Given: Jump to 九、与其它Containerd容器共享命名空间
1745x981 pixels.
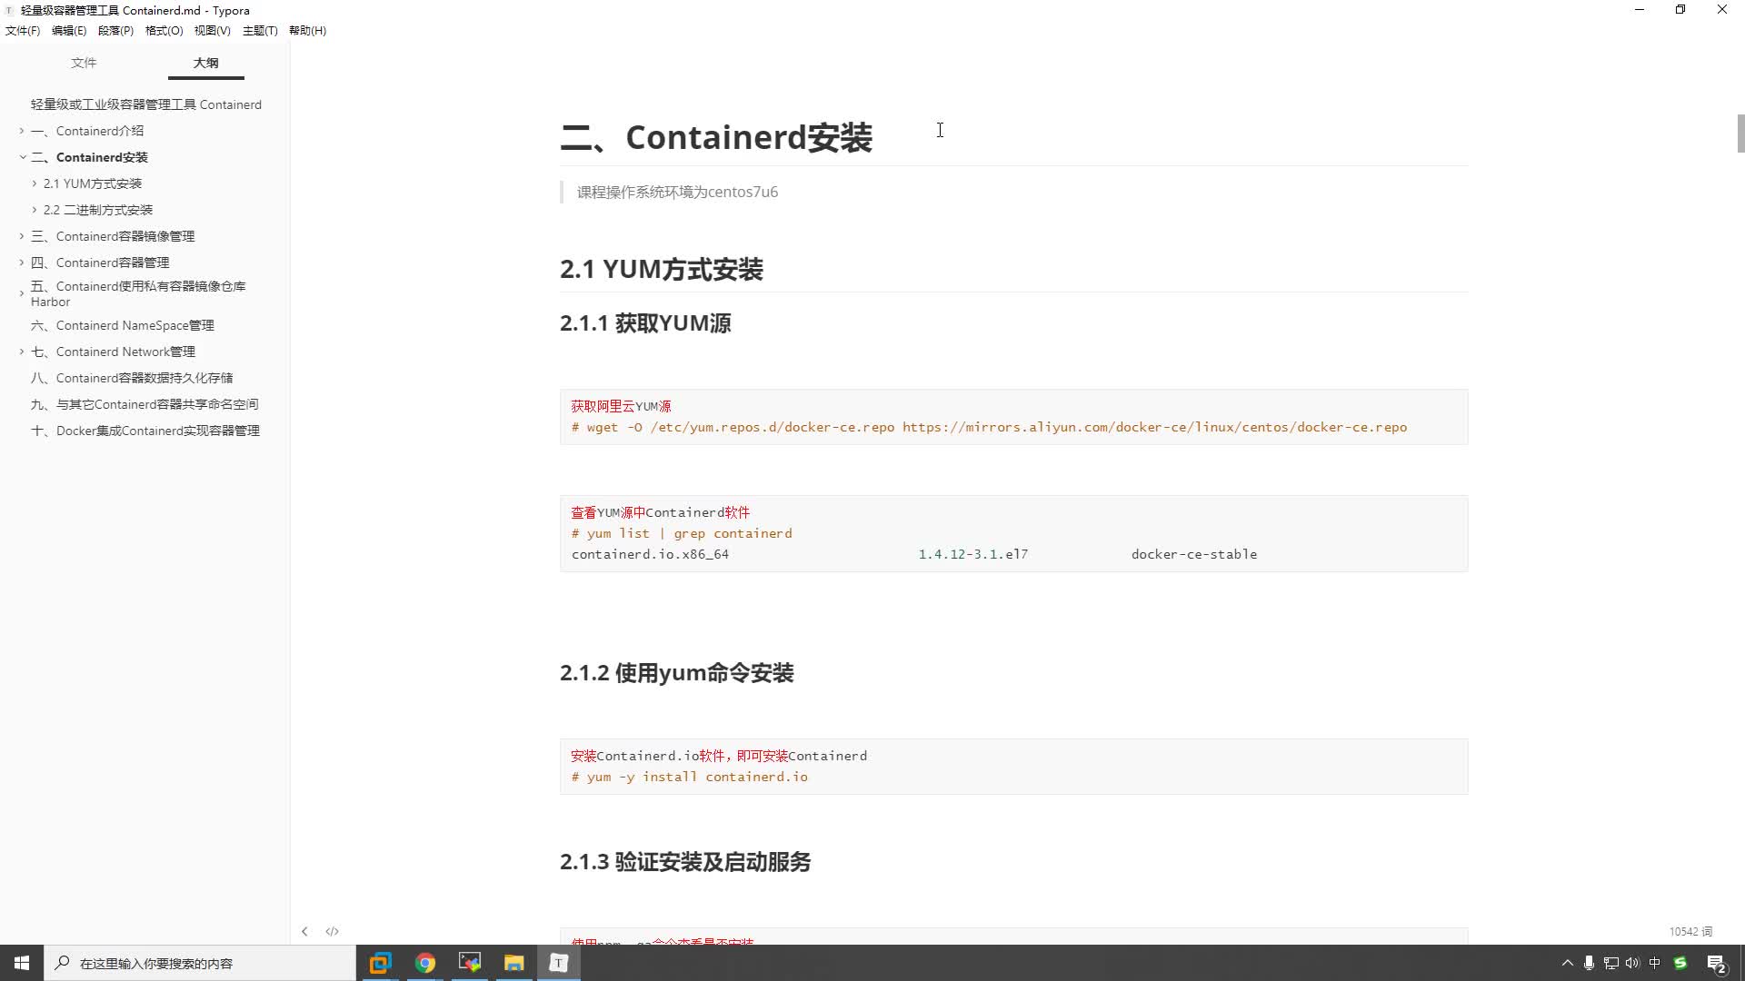Looking at the screenshot, I should click(x=145, y=404).
